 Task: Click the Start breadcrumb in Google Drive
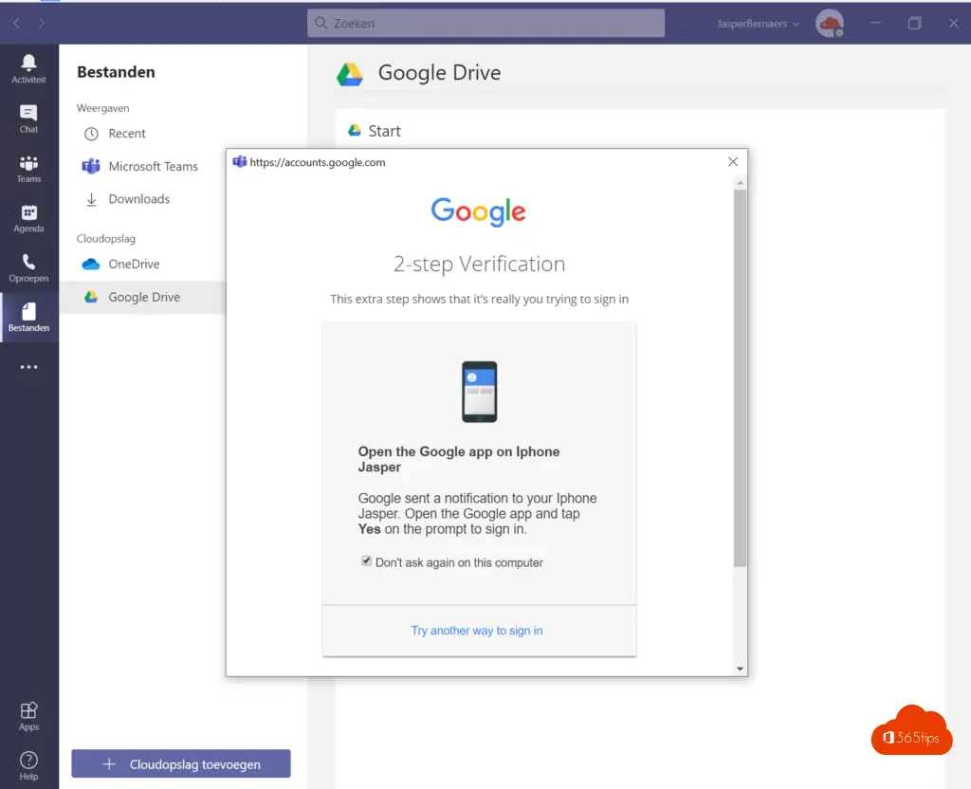point(385,131)
